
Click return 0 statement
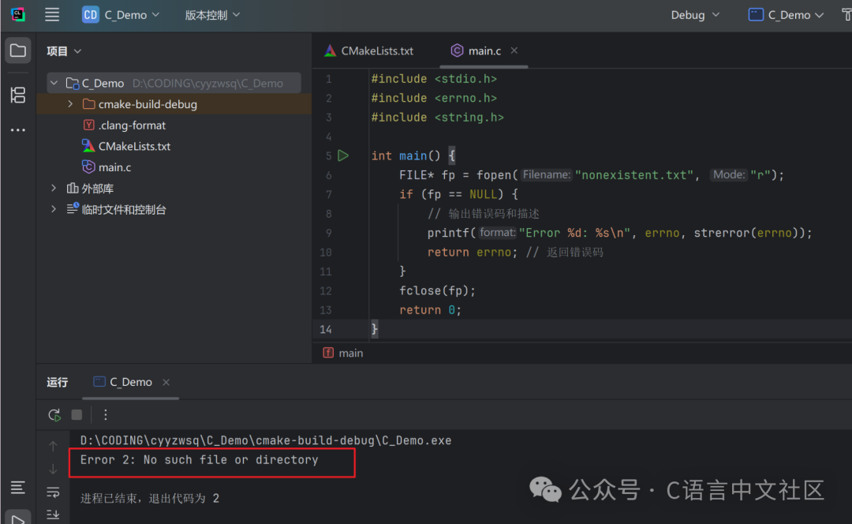pyautogui.click(x=431, y=310)
